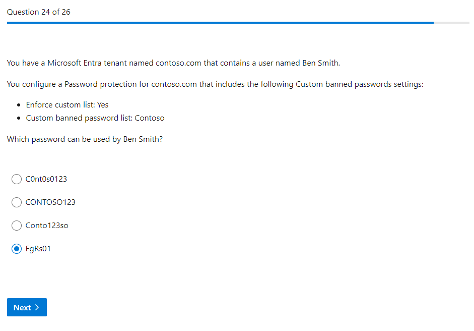Click the bullet dot before 'Custom banned password'

[x=19, y=118]
